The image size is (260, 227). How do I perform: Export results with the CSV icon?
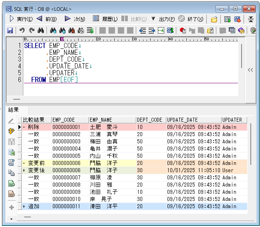(x=11, y=183)
